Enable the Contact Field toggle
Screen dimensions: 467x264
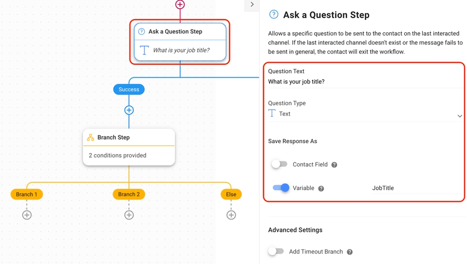click(279, 164)
